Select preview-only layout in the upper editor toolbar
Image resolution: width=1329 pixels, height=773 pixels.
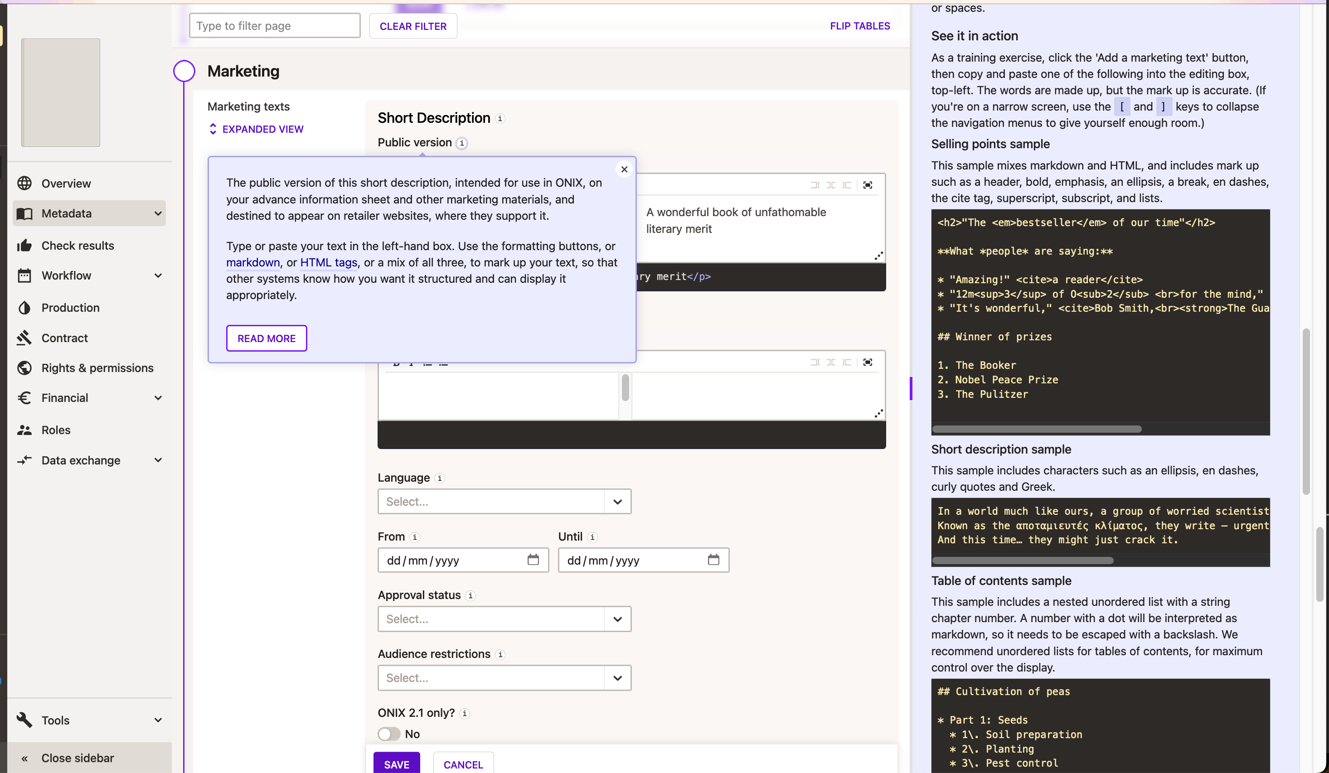click(x=846, y=185)
